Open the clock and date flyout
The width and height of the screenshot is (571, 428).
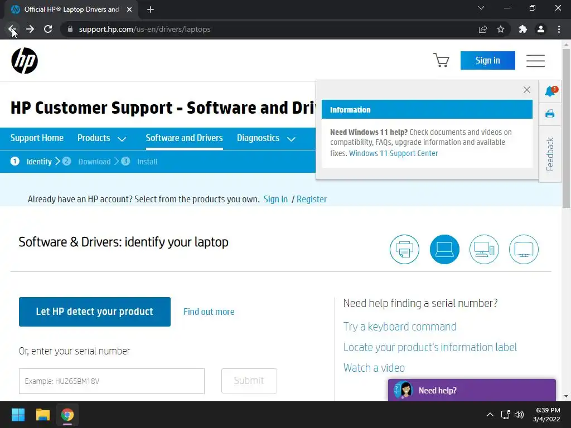click(548, 415)
